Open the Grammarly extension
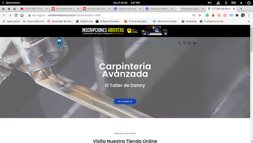 coord(207,15)
